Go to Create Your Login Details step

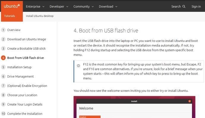coord(25,104)
